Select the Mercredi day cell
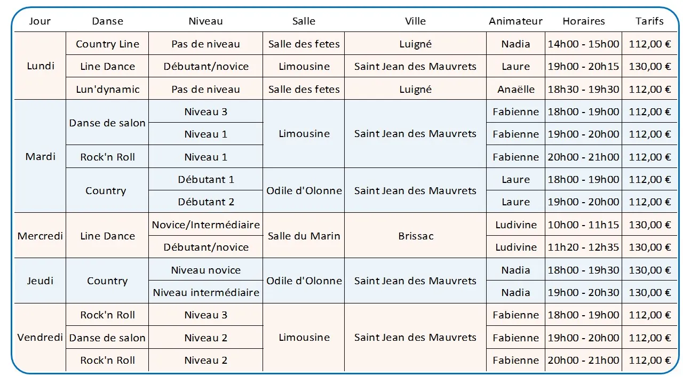The width and height of the screenshot is (683, 384). pos(40,236)
